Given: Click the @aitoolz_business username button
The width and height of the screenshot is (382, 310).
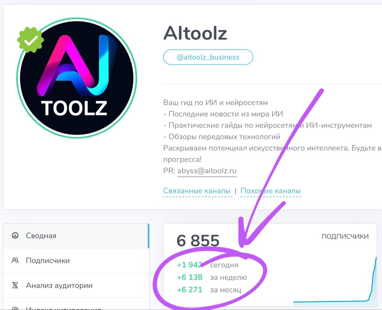Looking at the screenshot, I should click(x=208, y=57).
